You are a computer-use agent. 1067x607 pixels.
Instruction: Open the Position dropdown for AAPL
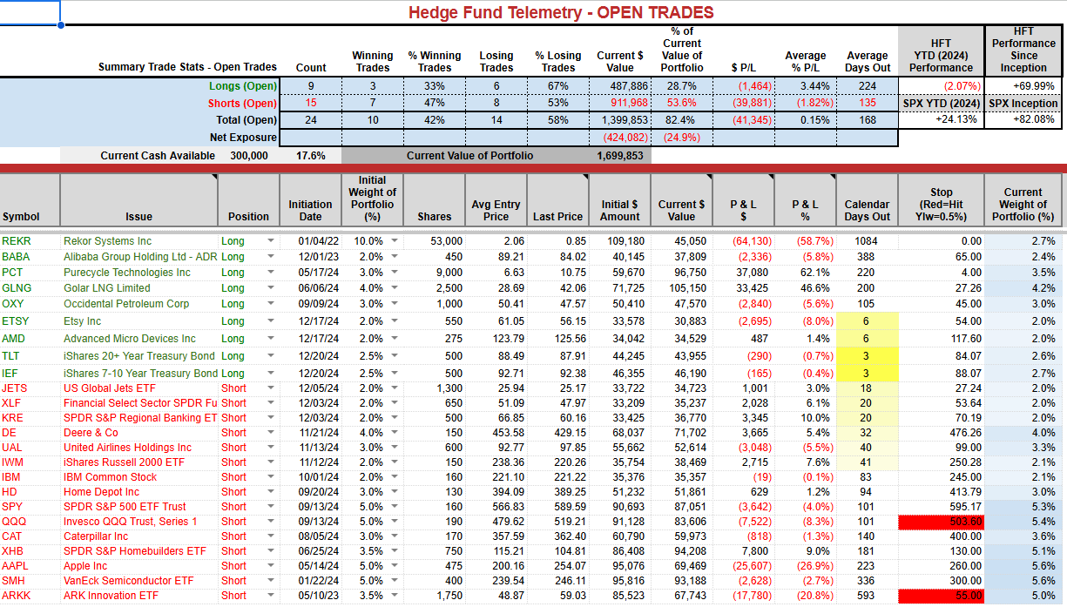coord(270,566)
